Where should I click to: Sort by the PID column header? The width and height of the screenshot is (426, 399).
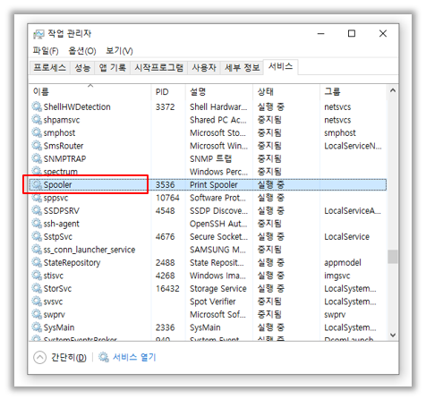pyautogui.click(x=168, y=91)
